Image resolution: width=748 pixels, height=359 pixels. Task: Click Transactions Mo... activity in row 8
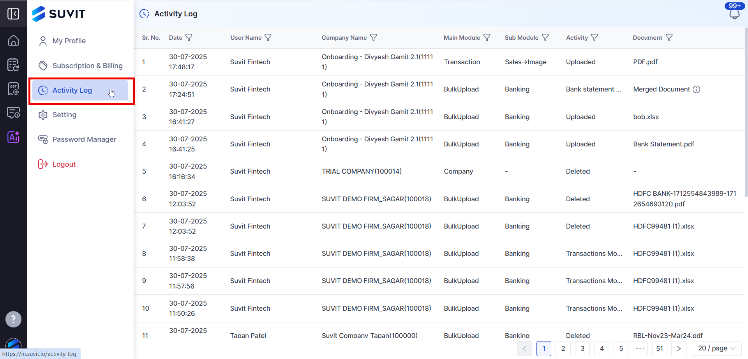[594, 253]
